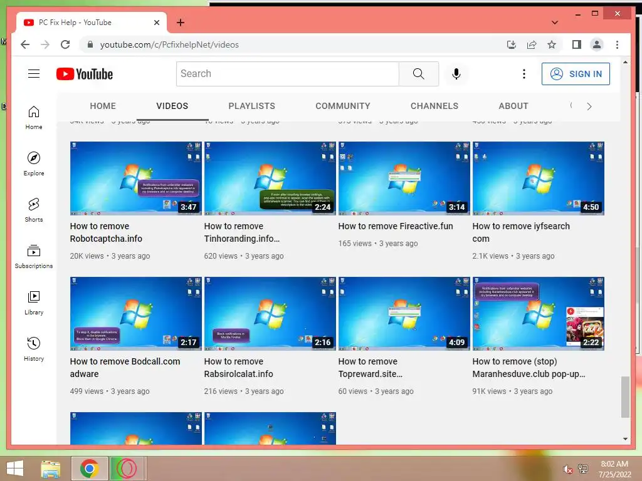The width and height of the screenshot is (642, 481).
Task: Click page scrollbar thumb
Action: 625,396
